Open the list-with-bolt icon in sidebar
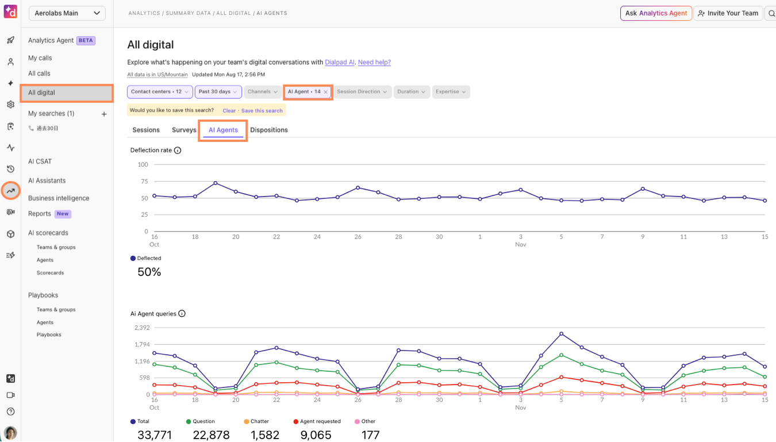Image resolution: width=776 pixels, height=442 pixels. coord(10,255)
